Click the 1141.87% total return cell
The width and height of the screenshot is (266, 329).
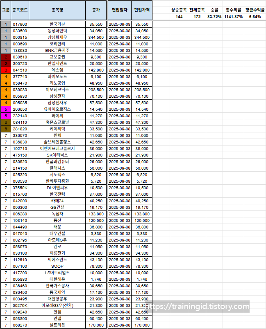(x=233, y=17)
